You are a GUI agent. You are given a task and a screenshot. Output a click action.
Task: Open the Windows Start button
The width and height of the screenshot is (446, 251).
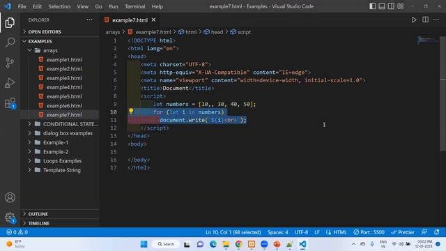coord(144,244)
